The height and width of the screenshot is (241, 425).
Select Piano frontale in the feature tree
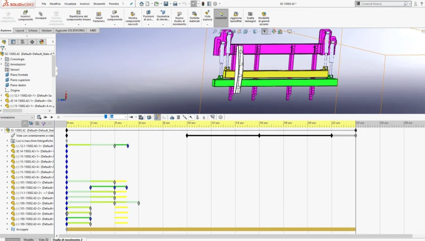pos(19,75)
